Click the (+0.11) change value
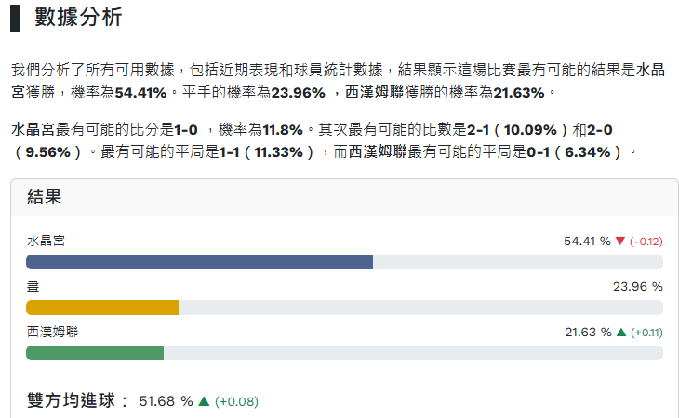 tap(646, 332)
